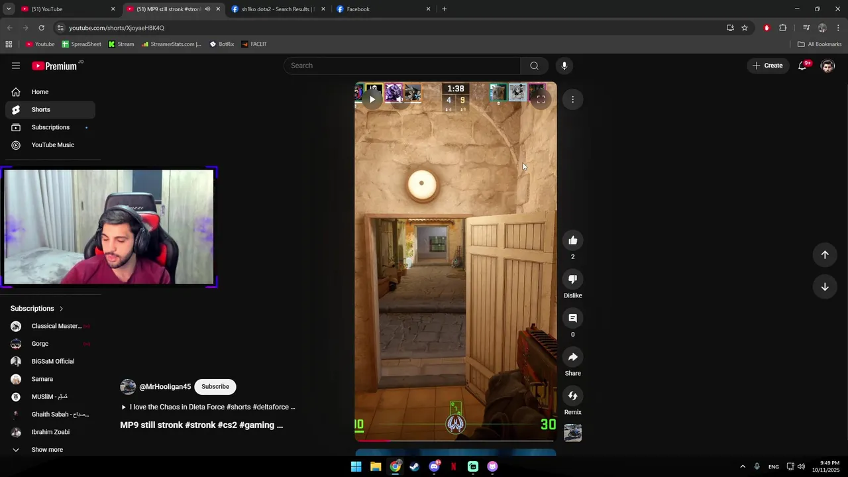Open the BotRix bookmark

tap(221, 44)
